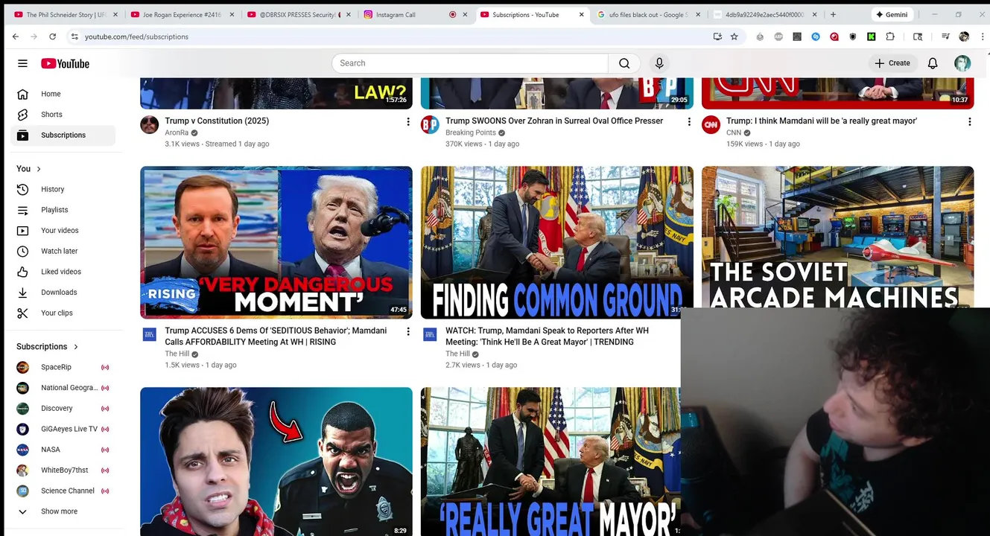
Task: Click the Create button
Action: coord(892,63)
